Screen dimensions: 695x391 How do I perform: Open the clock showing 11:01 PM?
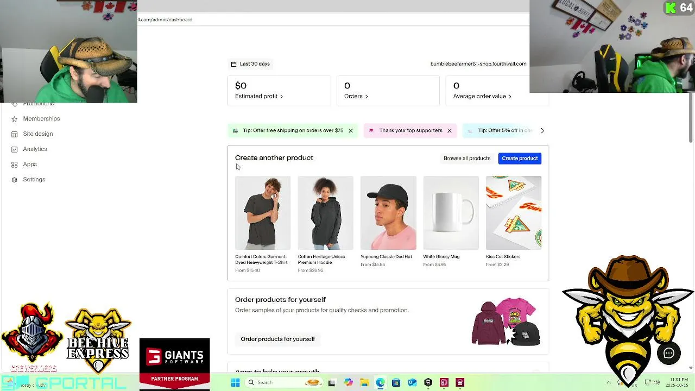(677, 382)
